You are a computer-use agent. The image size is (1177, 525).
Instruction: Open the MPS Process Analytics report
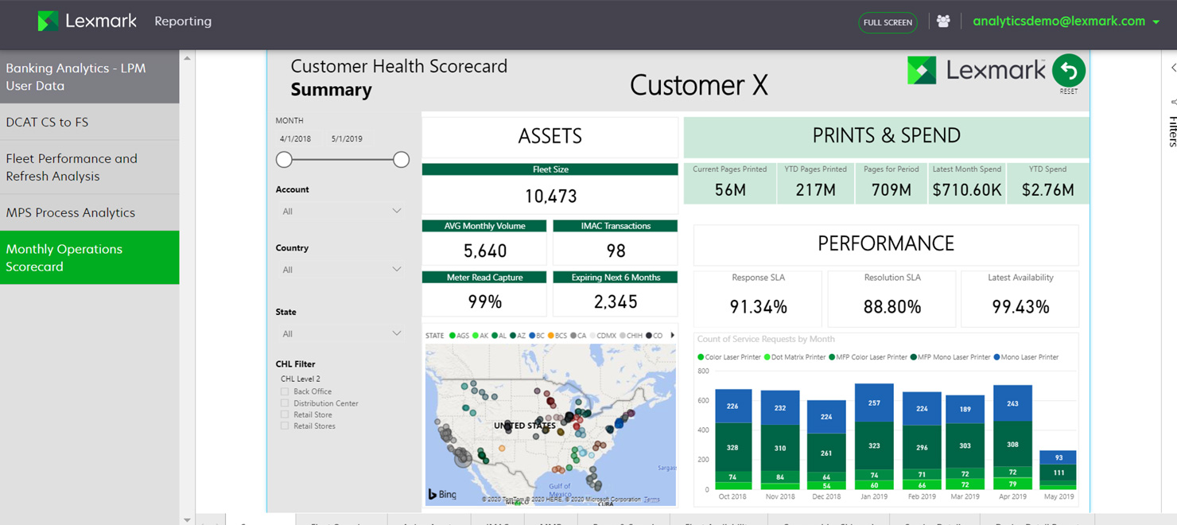[x=89, y=213]
